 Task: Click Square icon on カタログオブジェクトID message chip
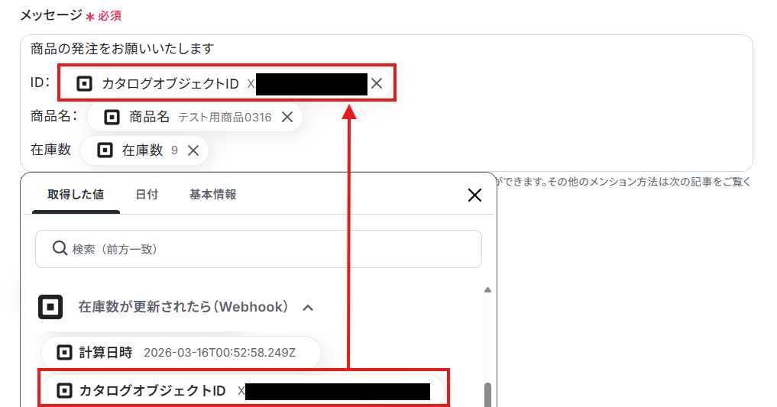coord(84,84)
